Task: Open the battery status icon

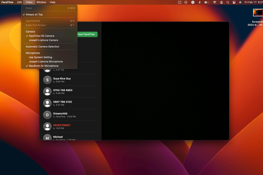Action: click(207, 2)
